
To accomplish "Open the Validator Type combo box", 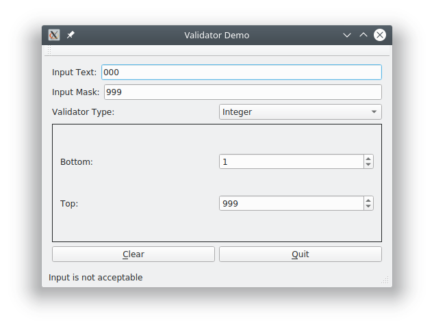I will (300, 112).
